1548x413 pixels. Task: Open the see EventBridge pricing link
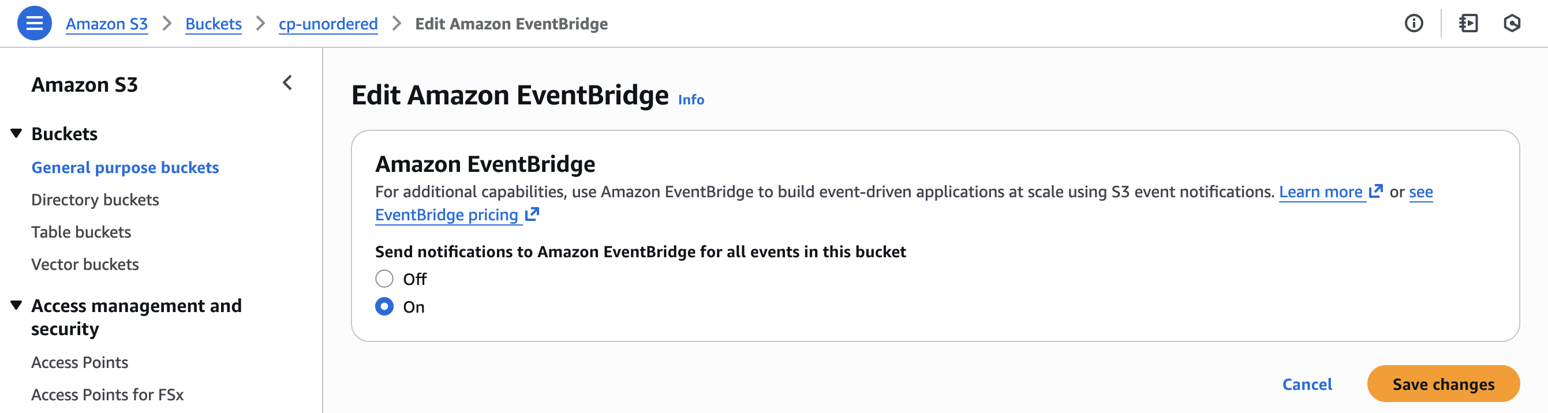point(448,215)
